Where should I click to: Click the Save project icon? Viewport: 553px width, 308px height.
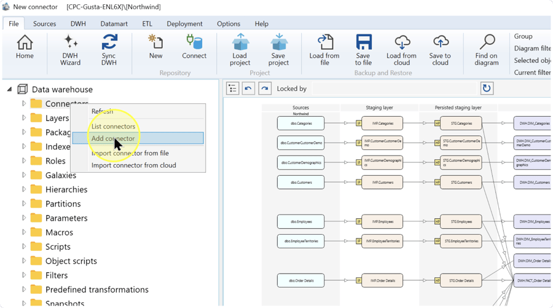point(278,42)
